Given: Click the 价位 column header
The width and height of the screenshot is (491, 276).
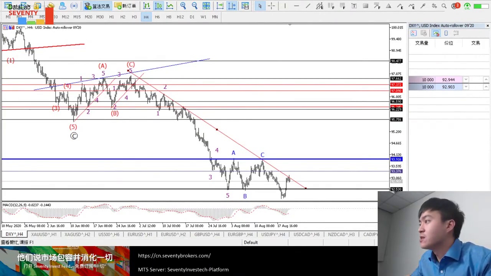Looking at the screenshot, I should click(448, 43).
